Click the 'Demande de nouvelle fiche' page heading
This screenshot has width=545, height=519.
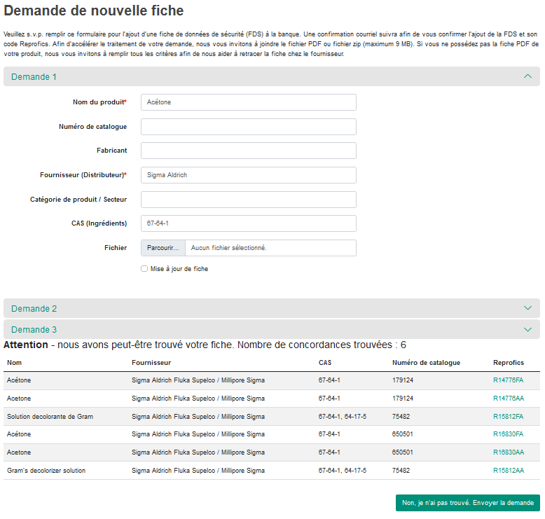click(x=93, y=11)
